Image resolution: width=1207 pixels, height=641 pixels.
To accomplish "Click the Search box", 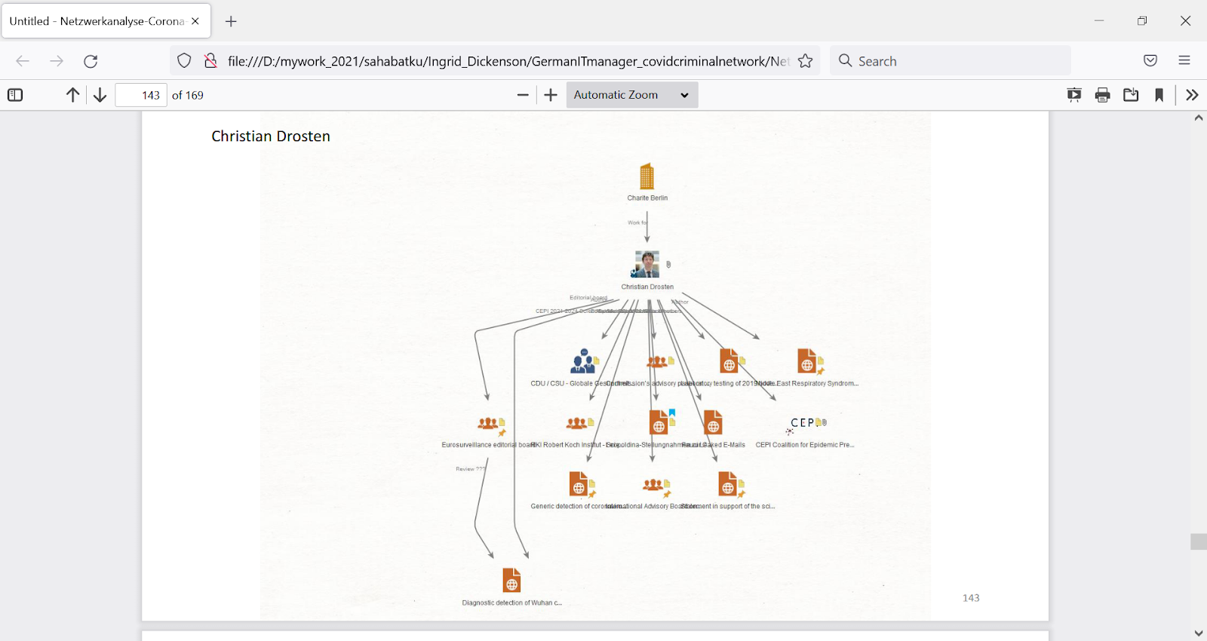I will [951, 61].
